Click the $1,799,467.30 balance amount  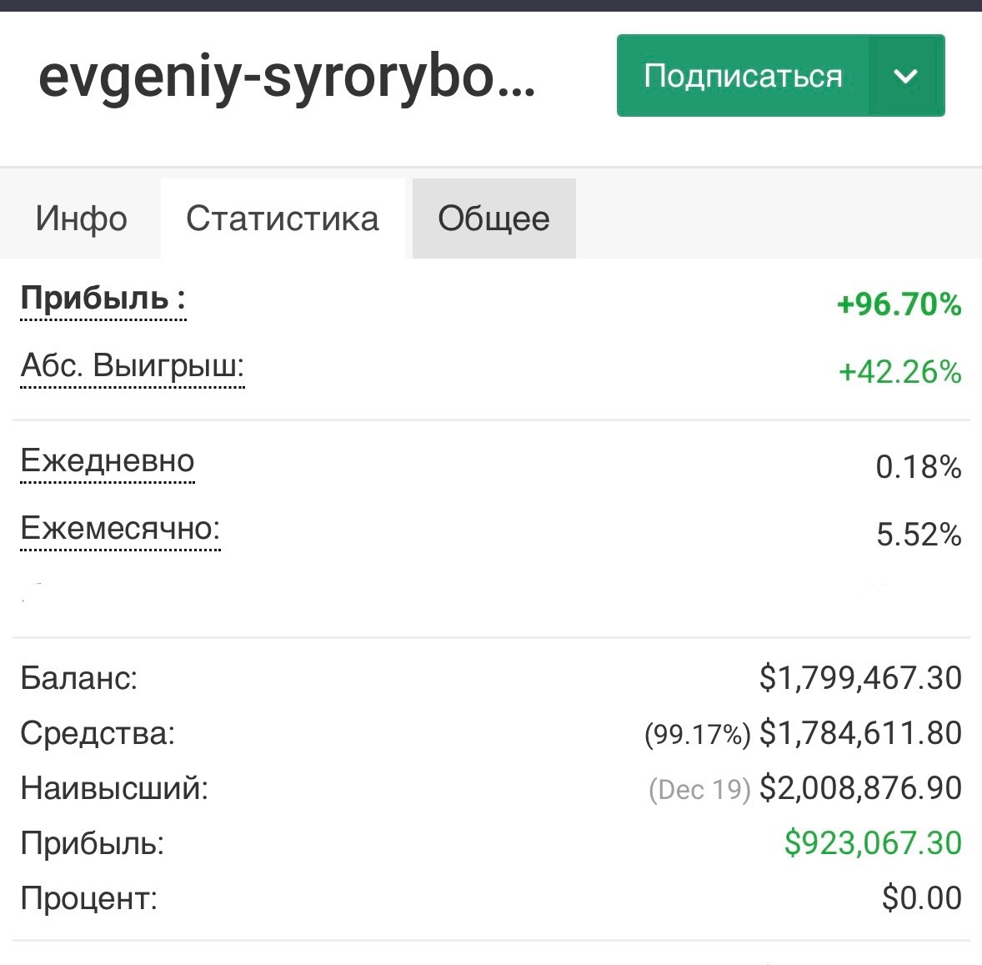[860, 678]
